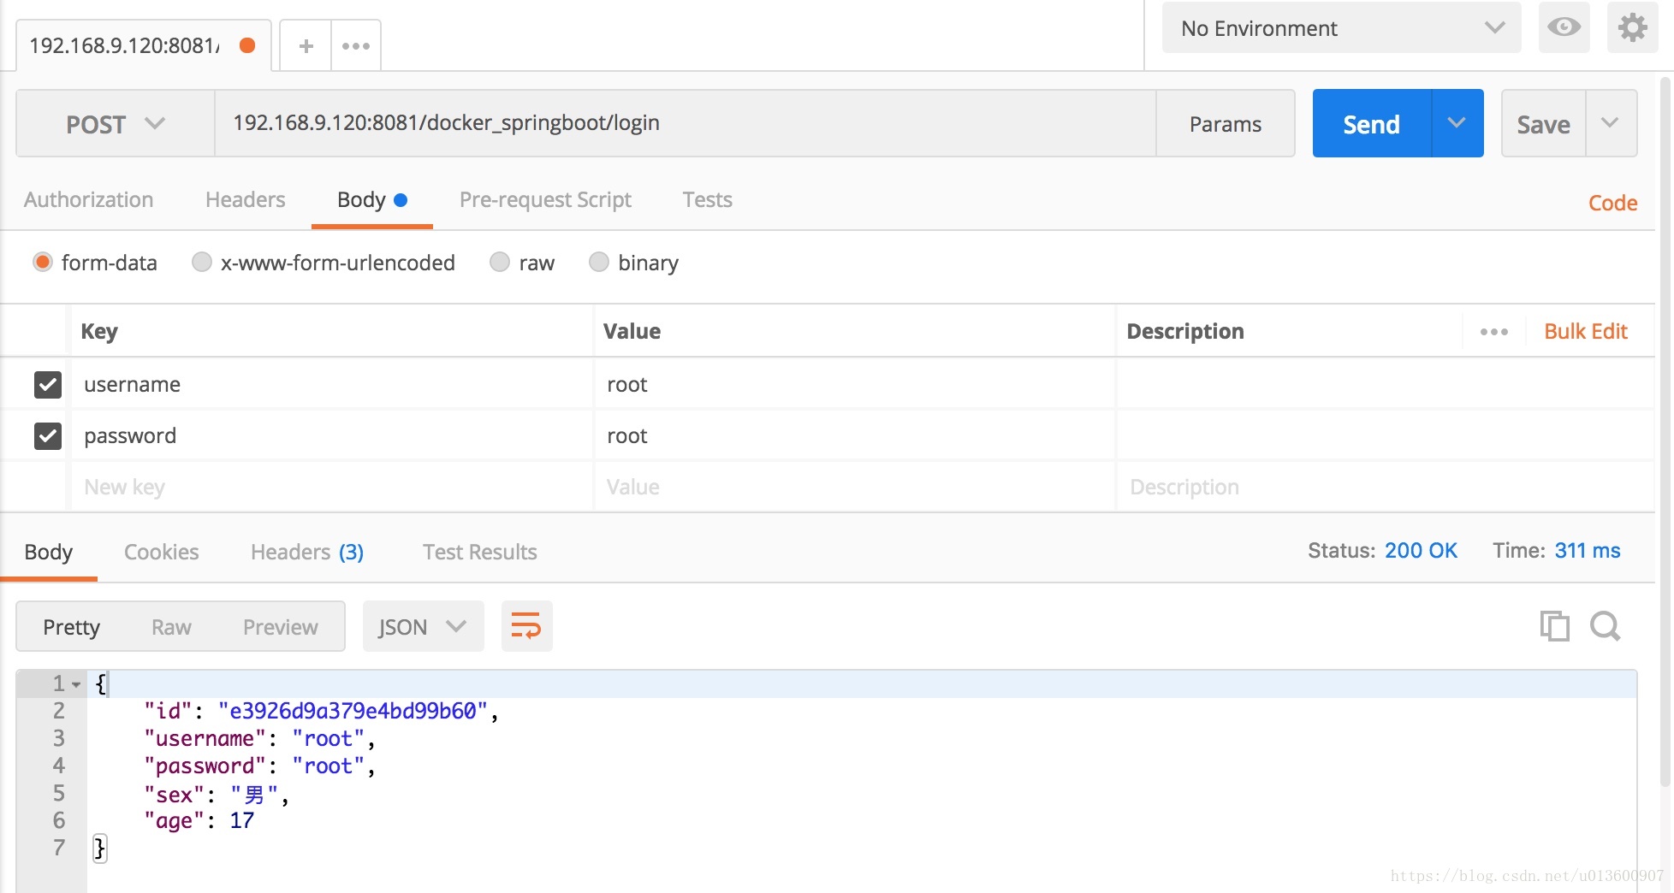Click the username key cell
This screenshot has height=893, width=1674.
pos(332,385)
